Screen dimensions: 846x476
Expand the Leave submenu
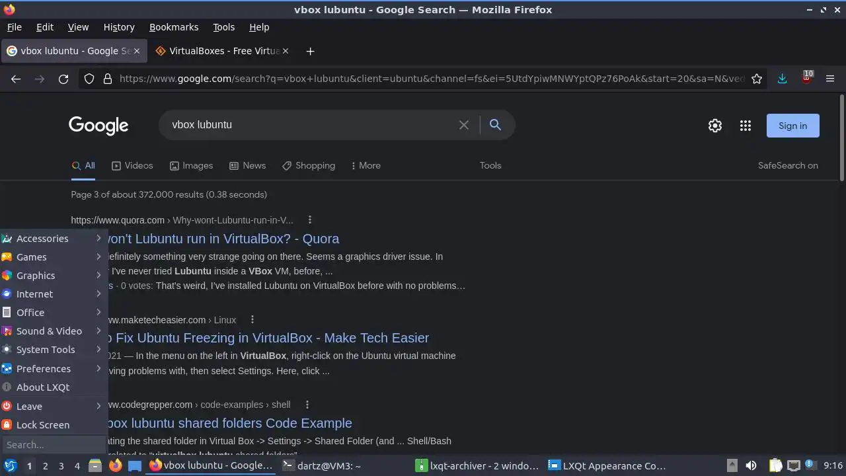(53, 407)
